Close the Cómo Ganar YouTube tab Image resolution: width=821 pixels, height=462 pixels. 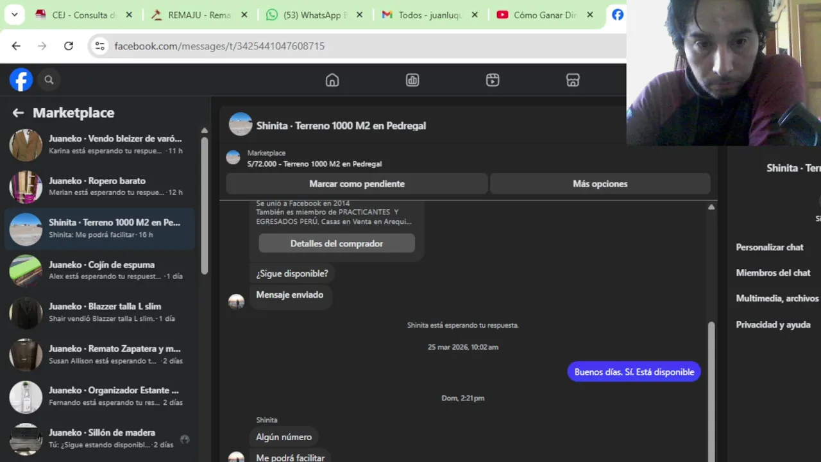(589, 15)
